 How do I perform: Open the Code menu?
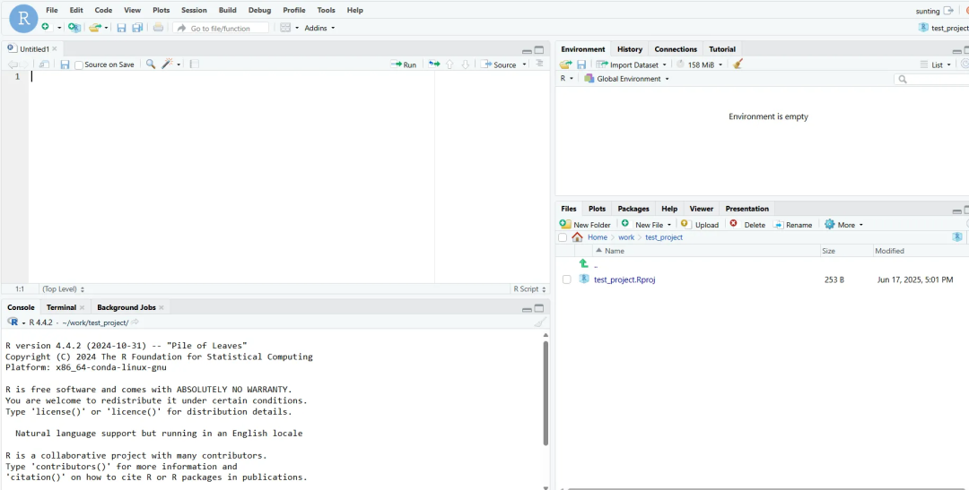pyautogui.click(x=103, y=10)
